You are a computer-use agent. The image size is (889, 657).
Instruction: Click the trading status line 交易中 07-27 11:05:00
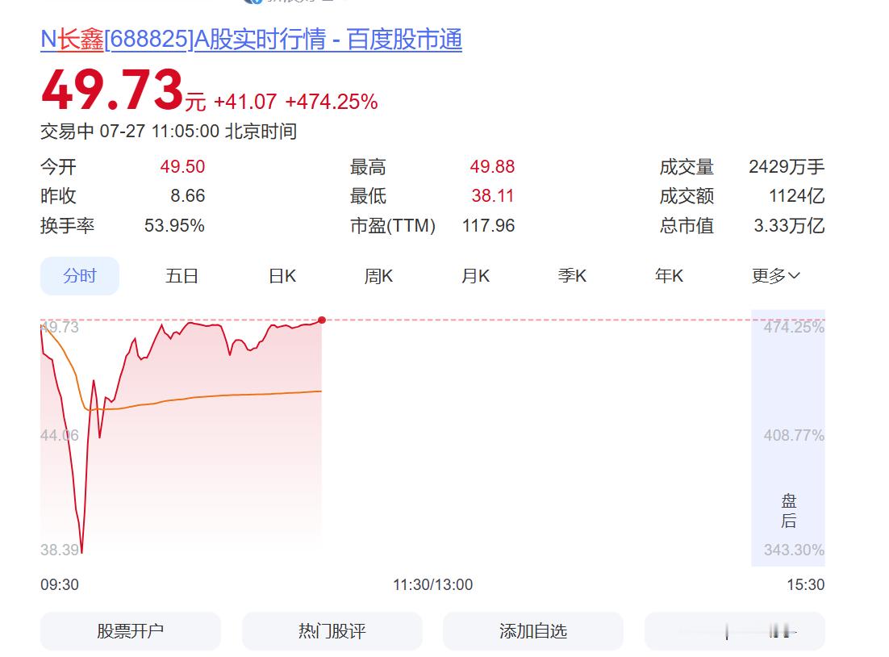(x=169, y=132)
